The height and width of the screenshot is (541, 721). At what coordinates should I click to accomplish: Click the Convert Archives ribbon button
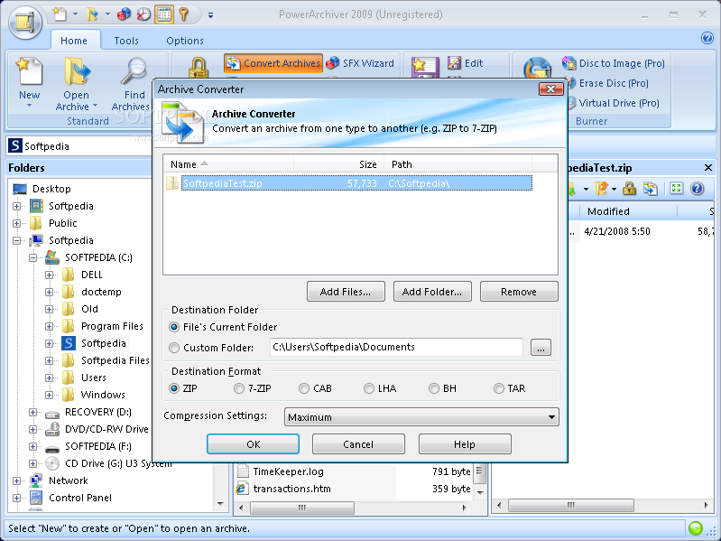[273, 63]
